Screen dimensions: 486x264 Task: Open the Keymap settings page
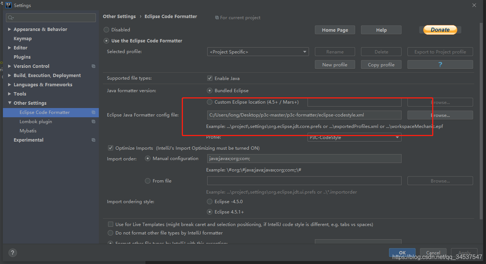22,38
